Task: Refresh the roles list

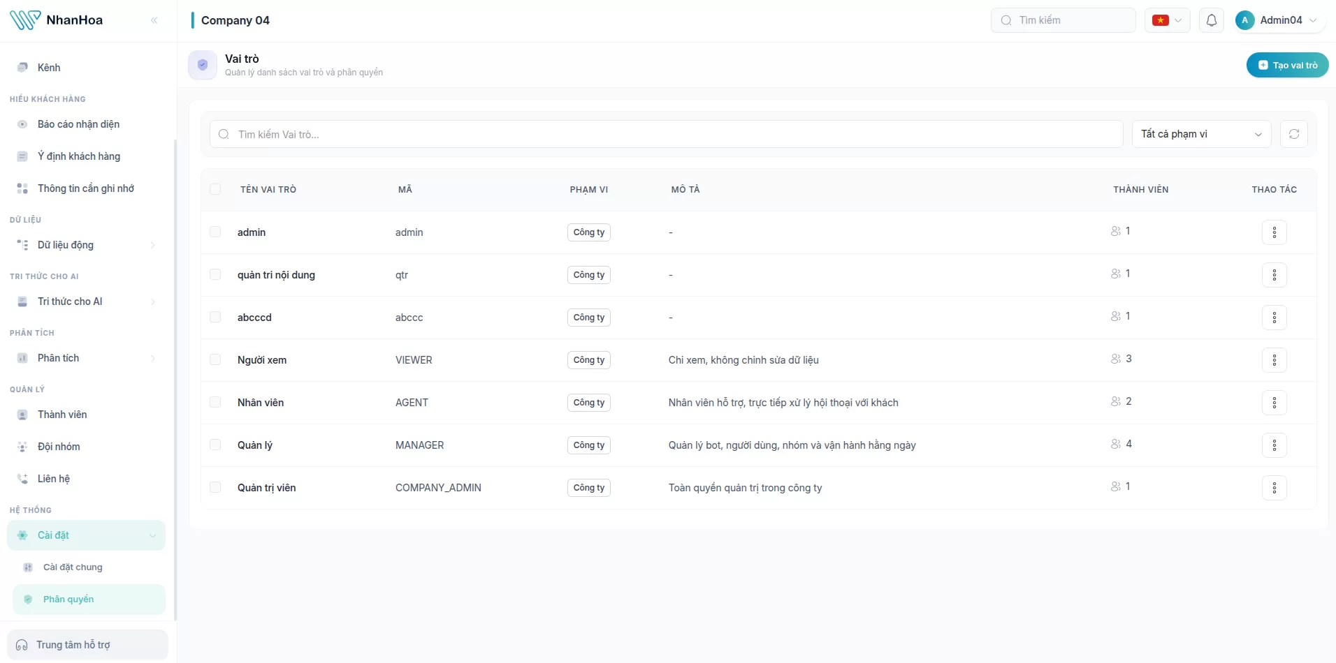Action: click(1293, 134)
